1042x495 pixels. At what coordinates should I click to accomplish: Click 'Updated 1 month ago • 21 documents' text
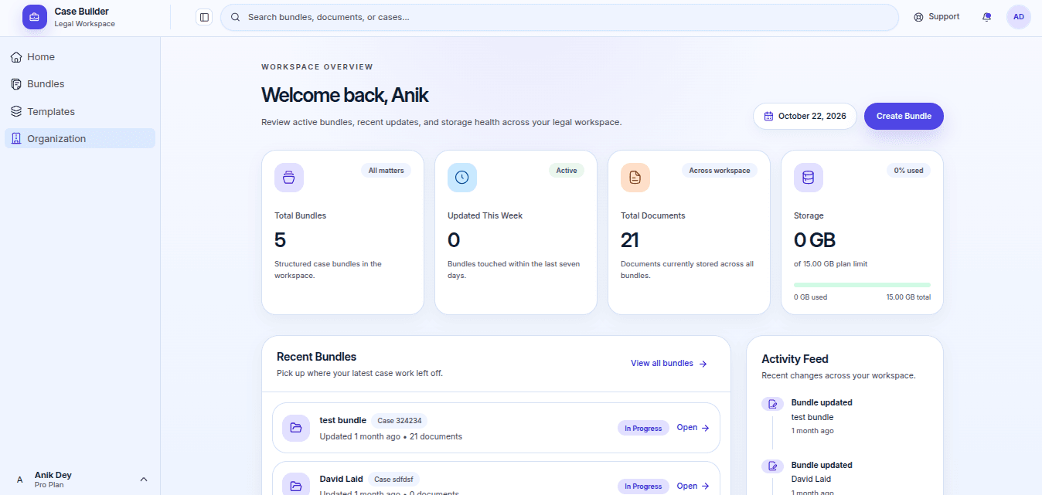390,436
